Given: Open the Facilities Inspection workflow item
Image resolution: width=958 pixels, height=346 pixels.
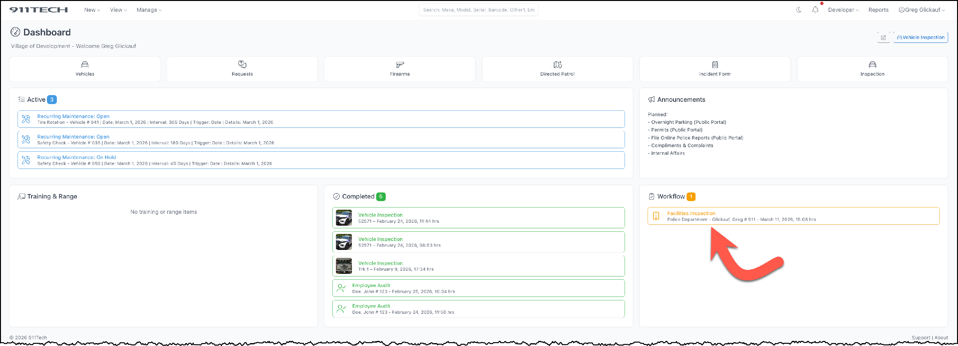Looking at the screenshot, I should click(x=691, y=213).
